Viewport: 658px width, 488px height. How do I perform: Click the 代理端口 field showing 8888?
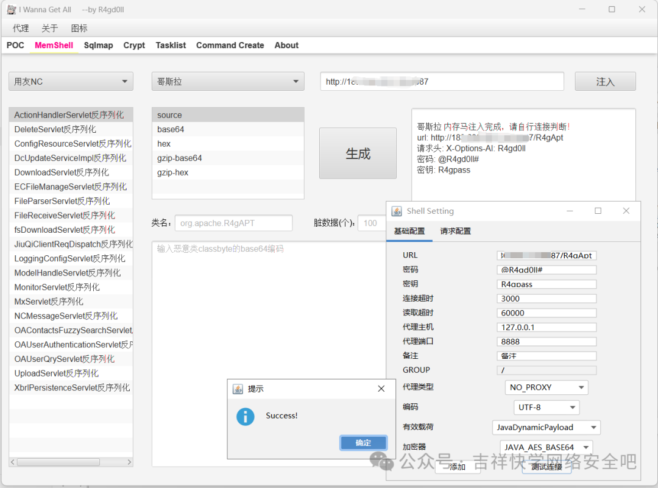click(x=547, y=342)
